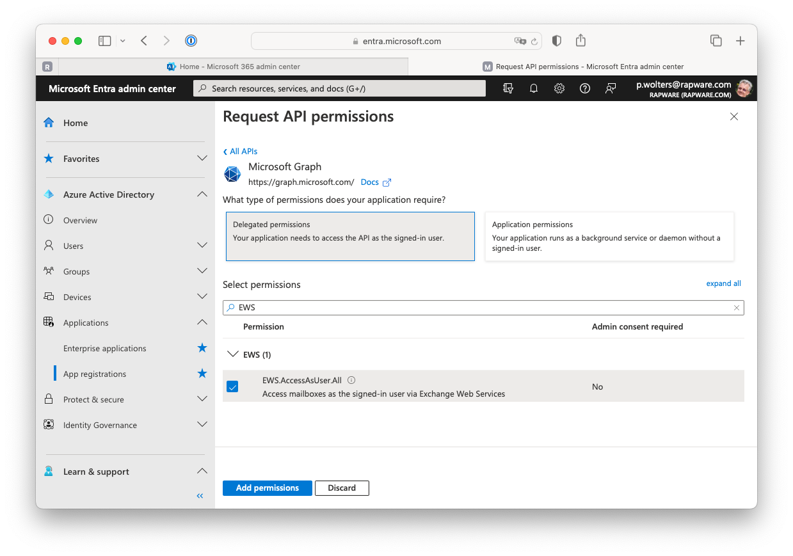Click the https://graph.microsoft.com/ URL text
The image size is (793, 556).
[301, 182]
